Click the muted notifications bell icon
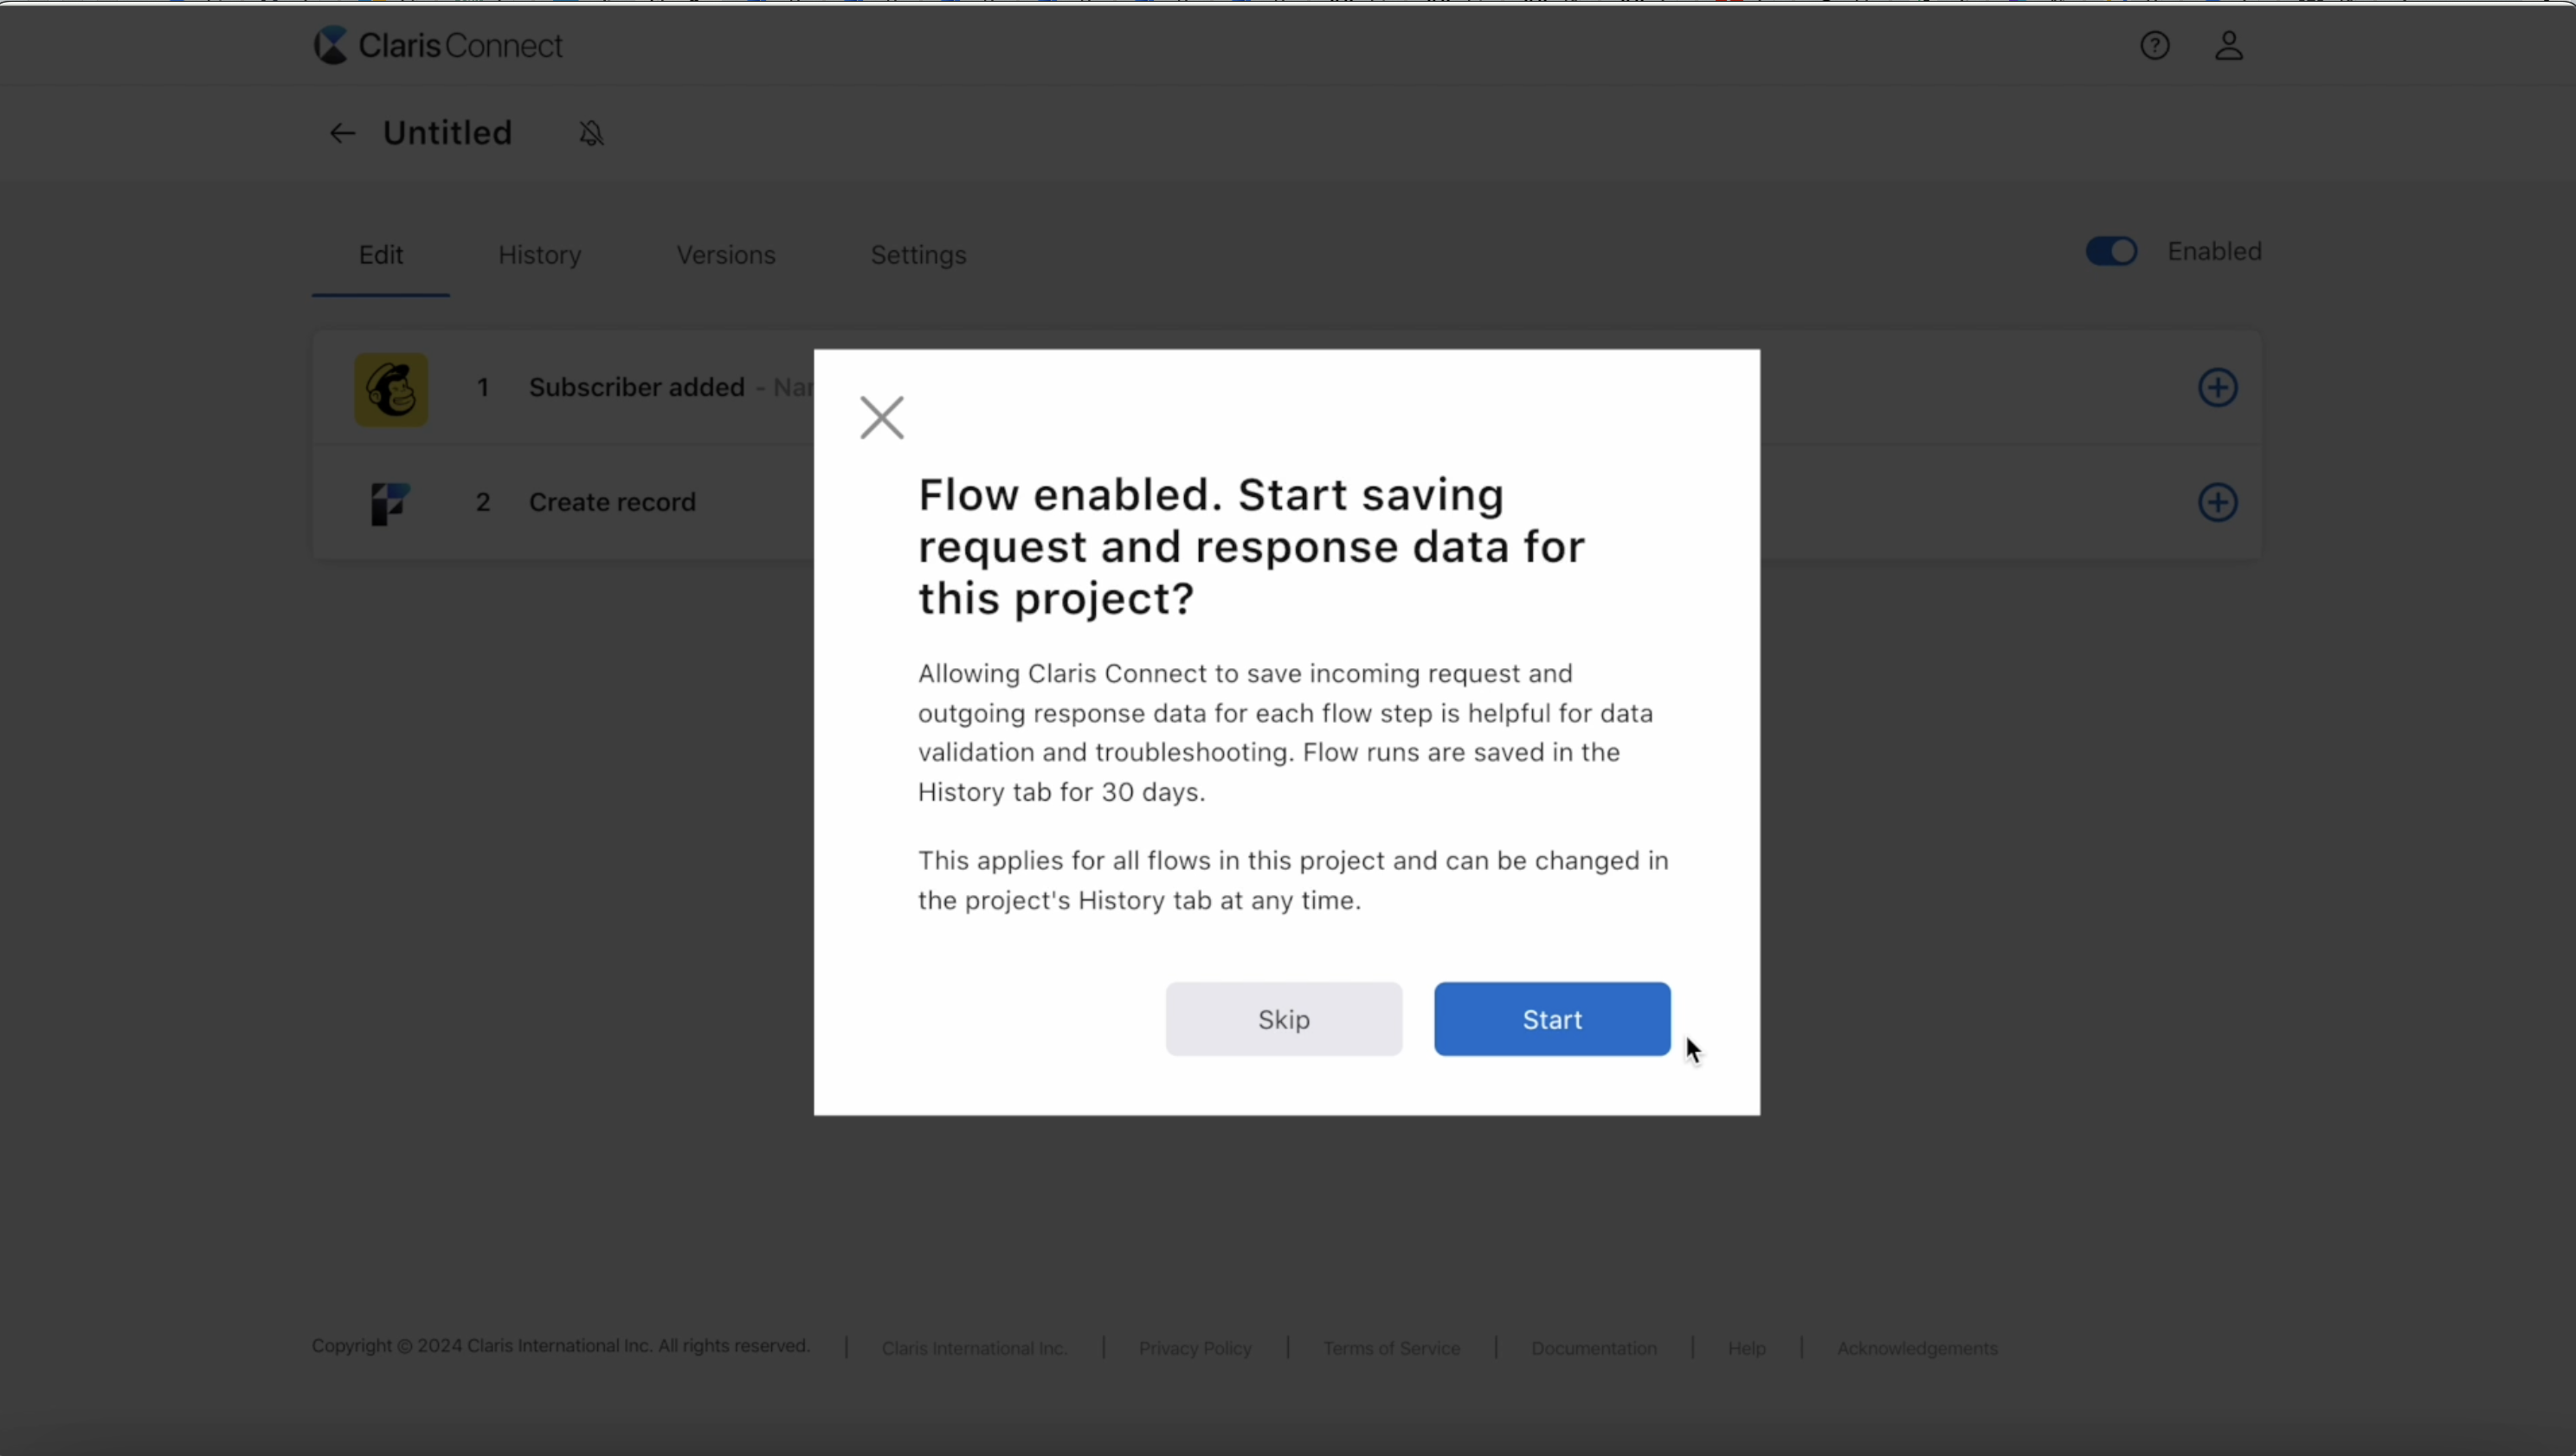Image resolution: width=2576 pixels, height=1456 pixels. pyautogui.click(x=591, y=133)
